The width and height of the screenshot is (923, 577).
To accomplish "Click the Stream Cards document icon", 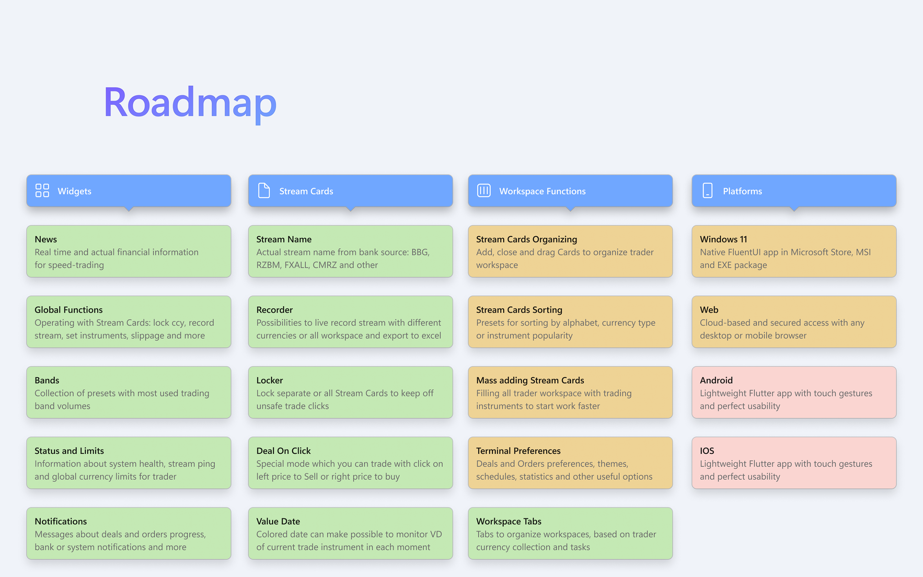I will (x=264, y=191).
